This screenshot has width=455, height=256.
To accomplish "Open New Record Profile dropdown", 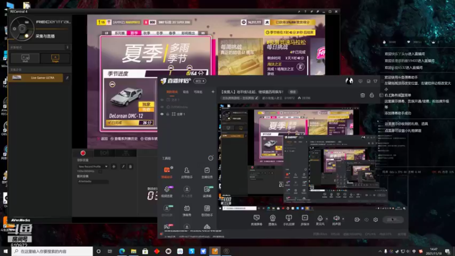I will tap(93, 167).
